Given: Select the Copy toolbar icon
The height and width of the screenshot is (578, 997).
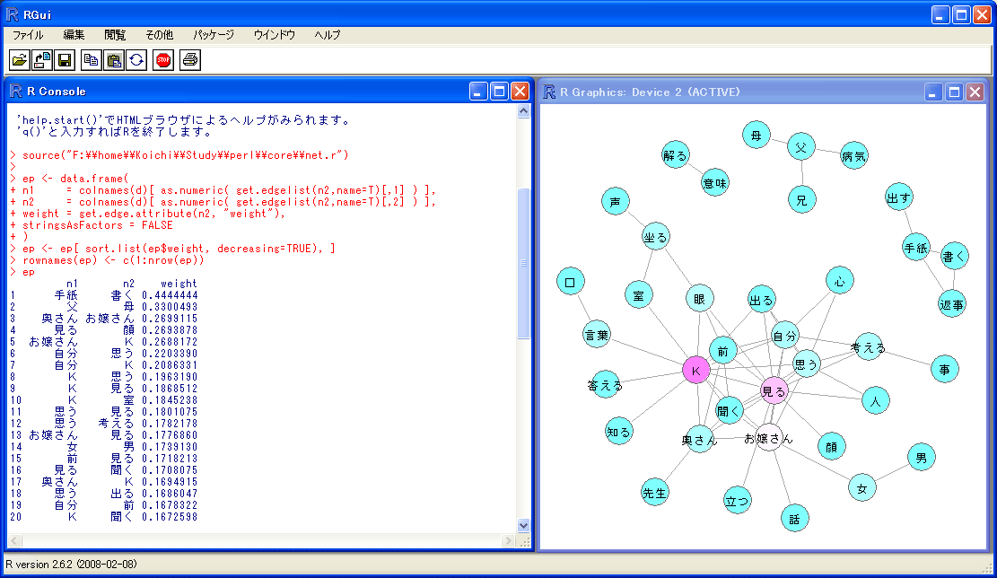Looking at the screenshot, I should tap(91, 59).
